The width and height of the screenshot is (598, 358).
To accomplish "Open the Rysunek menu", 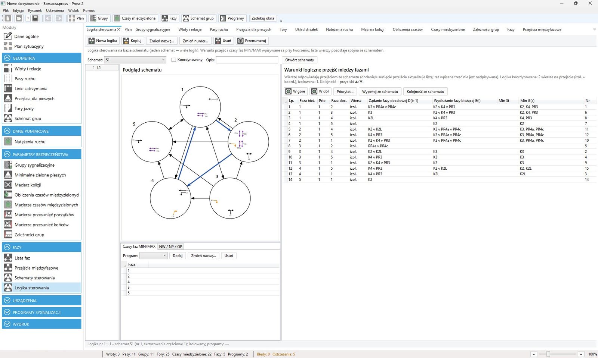I will point(35,10).
